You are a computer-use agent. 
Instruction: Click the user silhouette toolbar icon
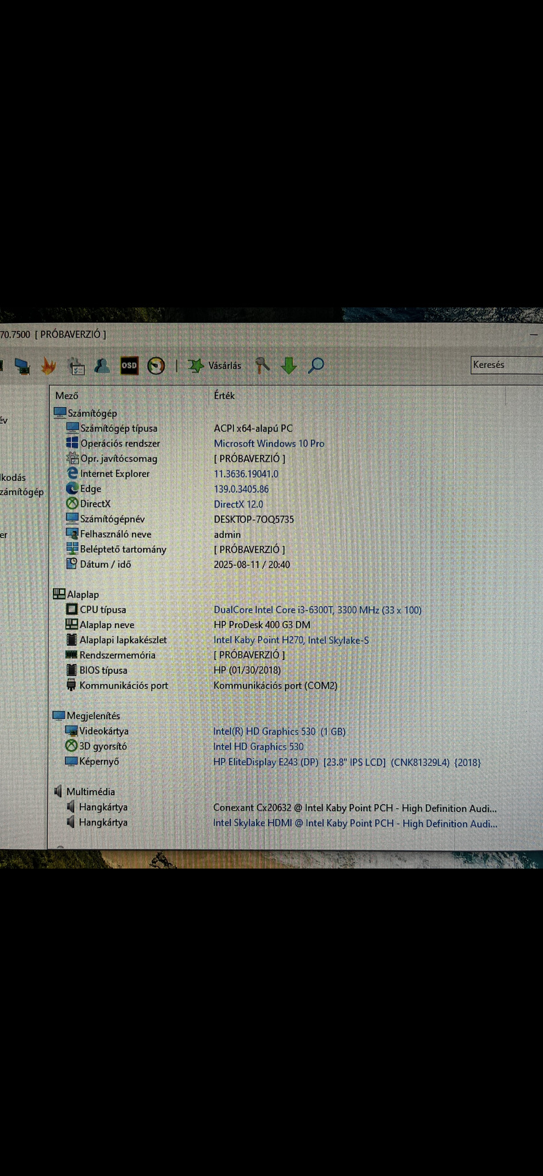pyautogui.click(x=102, y=365)
